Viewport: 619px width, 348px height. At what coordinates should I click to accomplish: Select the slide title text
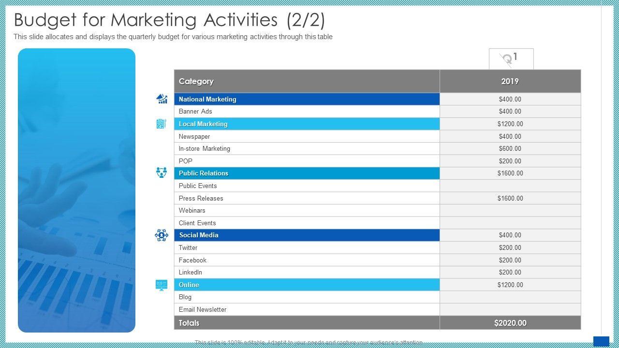pyautogui.click(x=169, y=20)
